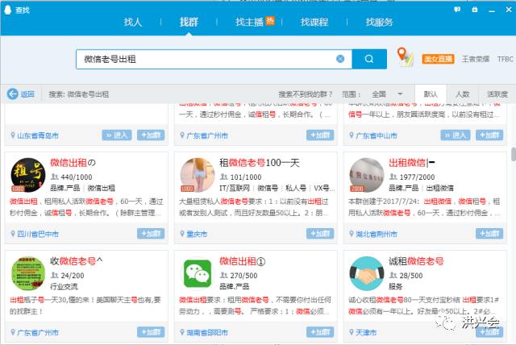
Task: Click the search field containing 微信老号出租
Action: point(214,59)
